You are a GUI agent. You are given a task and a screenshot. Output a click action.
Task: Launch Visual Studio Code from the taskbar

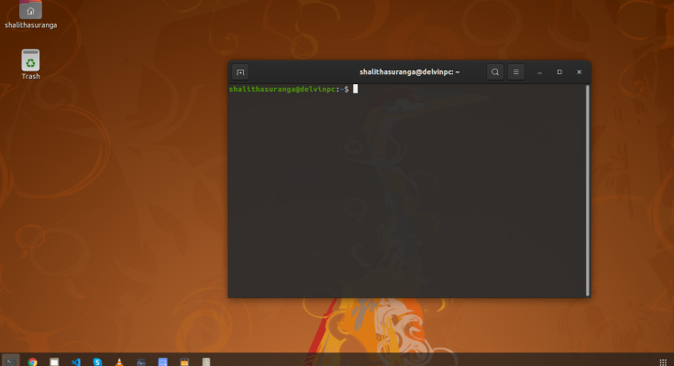(x=76, y=360)
